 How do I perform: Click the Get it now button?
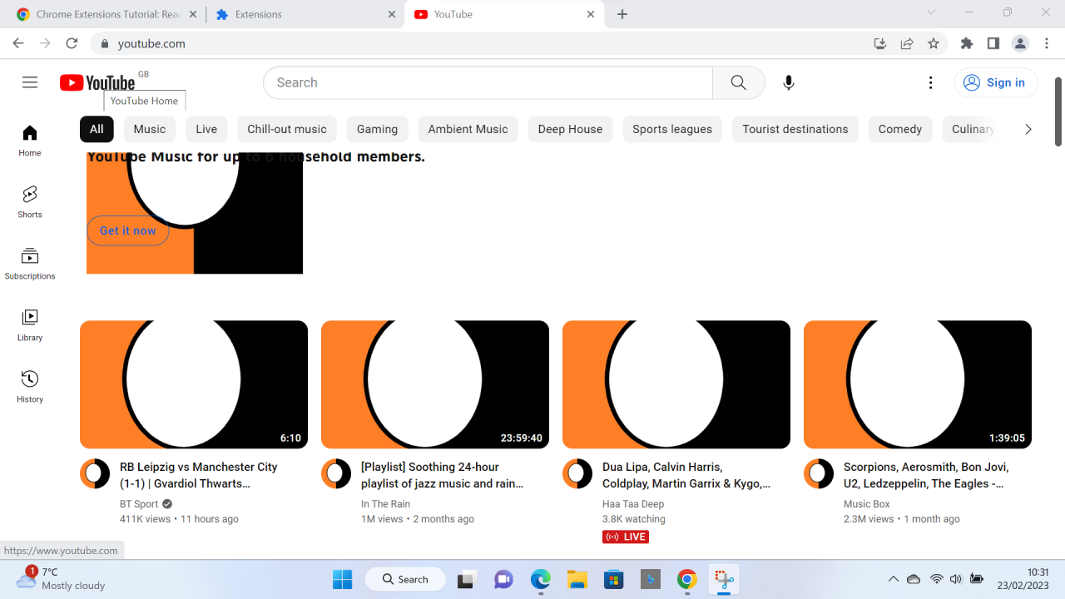128,230
